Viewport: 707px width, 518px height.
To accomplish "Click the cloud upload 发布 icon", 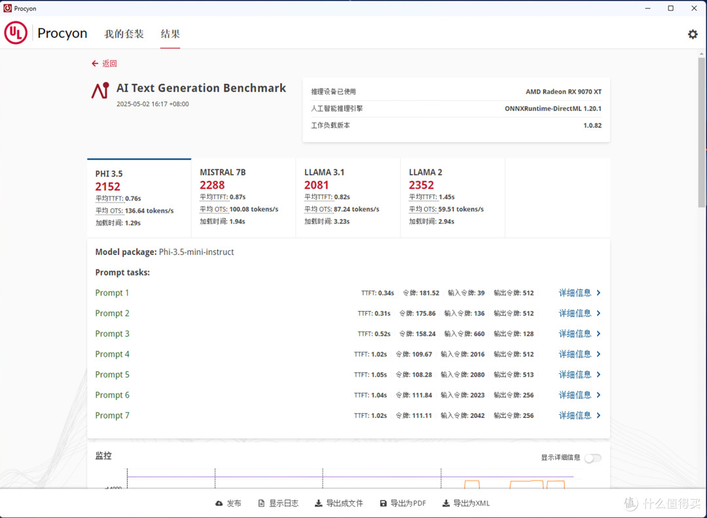I will point(219,503).
